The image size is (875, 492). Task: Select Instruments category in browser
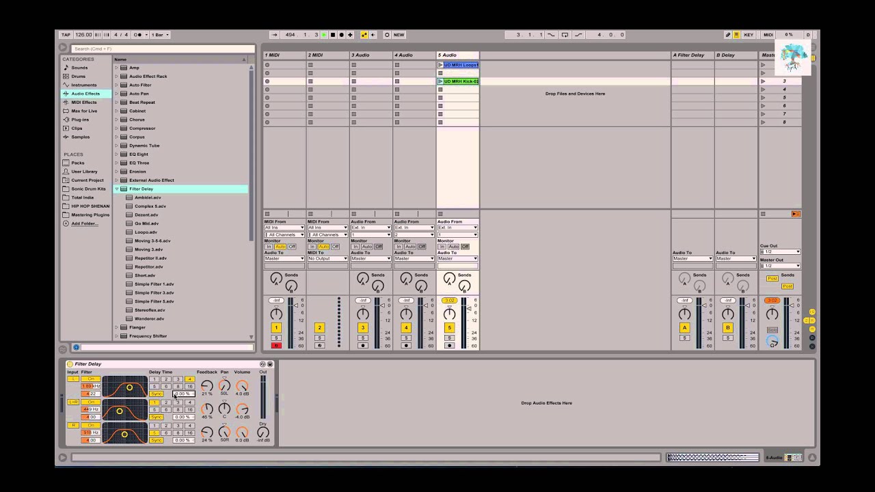pyautogui.click(x=83, y=85)
